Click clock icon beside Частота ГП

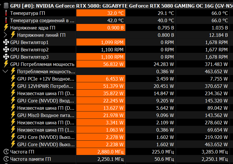tap(6, 151)
